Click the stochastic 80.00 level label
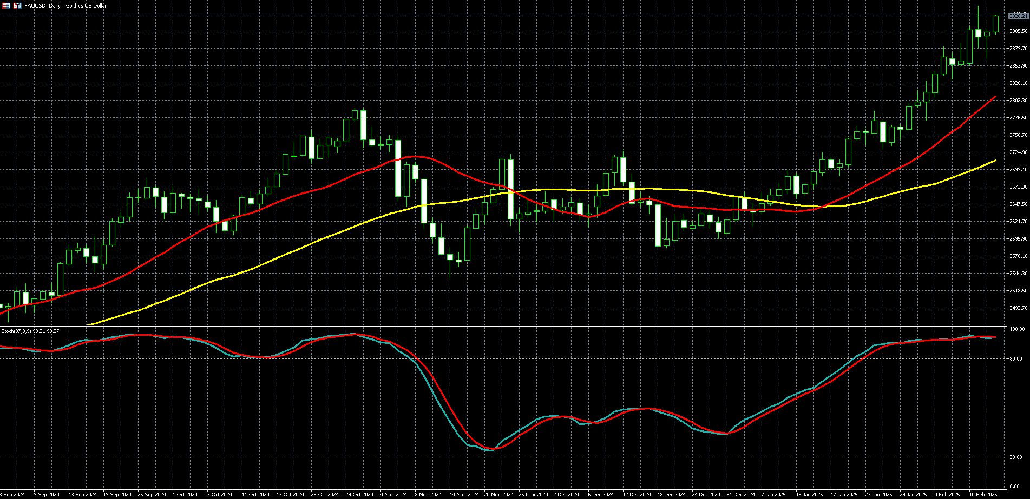Screen dimensions: 1030x499 (1016, 359)
